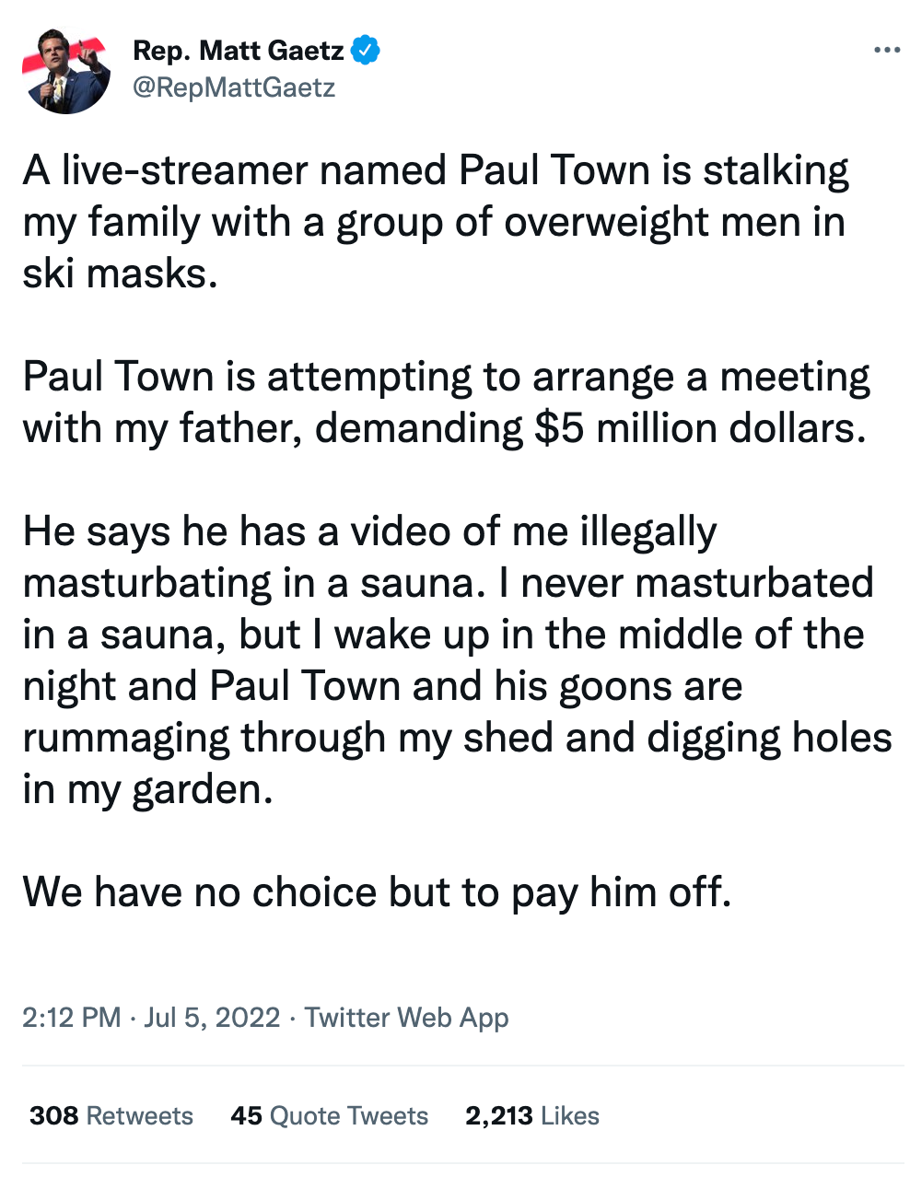
Task: View the "Retweets" label link
Action: (139, 1116)
